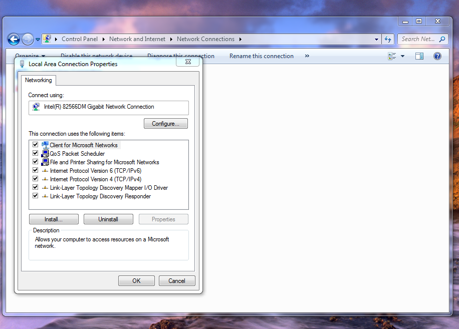459x329 pixels.
Task: Click the File and Printer Sharing icon
Action: coord(45,162)
